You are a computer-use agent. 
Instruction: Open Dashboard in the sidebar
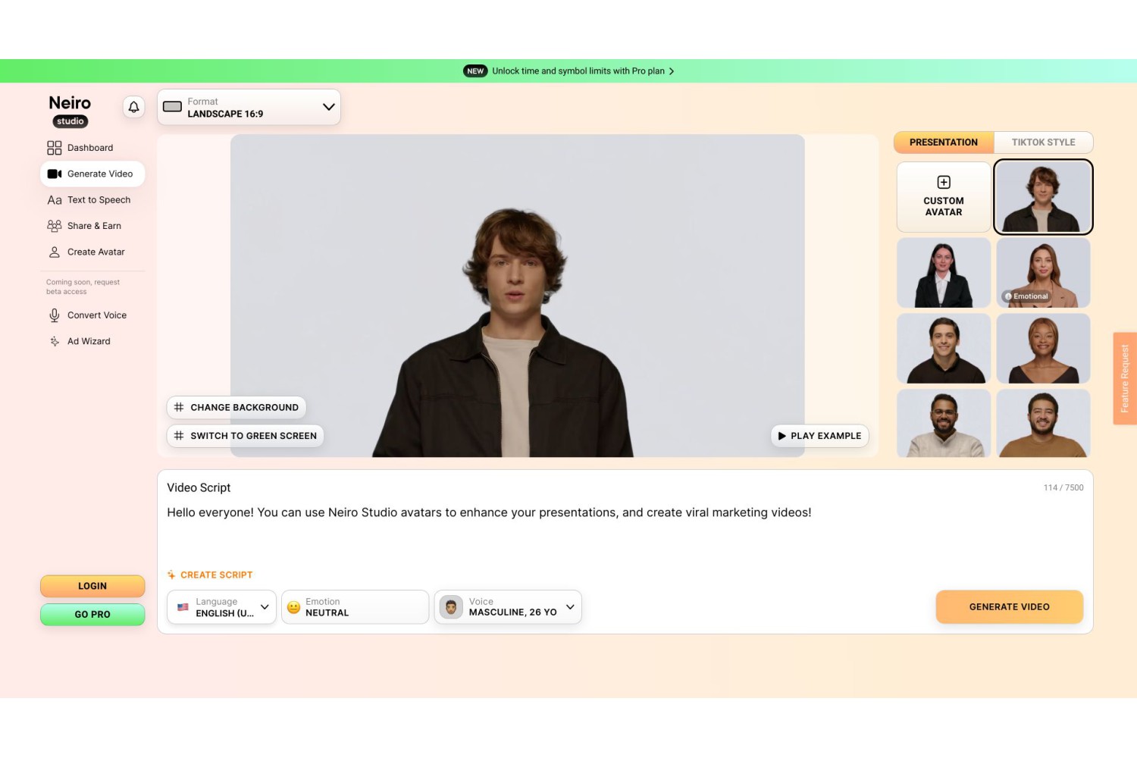tap(92, 148)
